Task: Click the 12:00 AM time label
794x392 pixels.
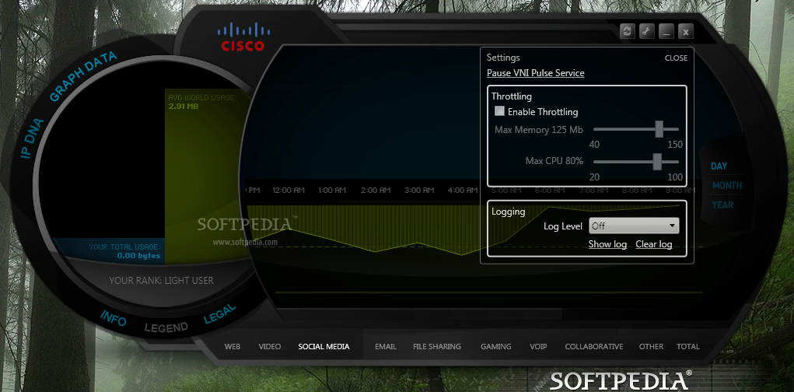Action: [289, 191]
